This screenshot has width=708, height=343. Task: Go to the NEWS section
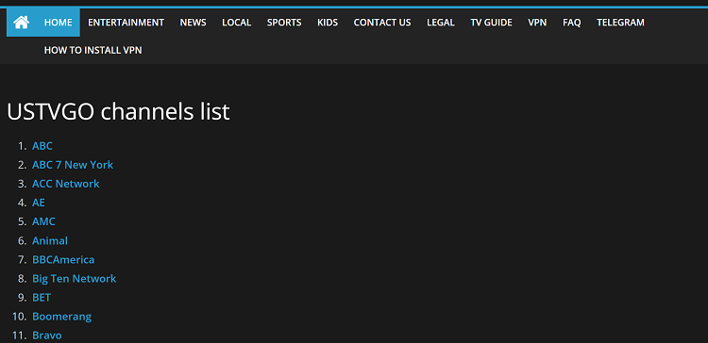[193, 23]
